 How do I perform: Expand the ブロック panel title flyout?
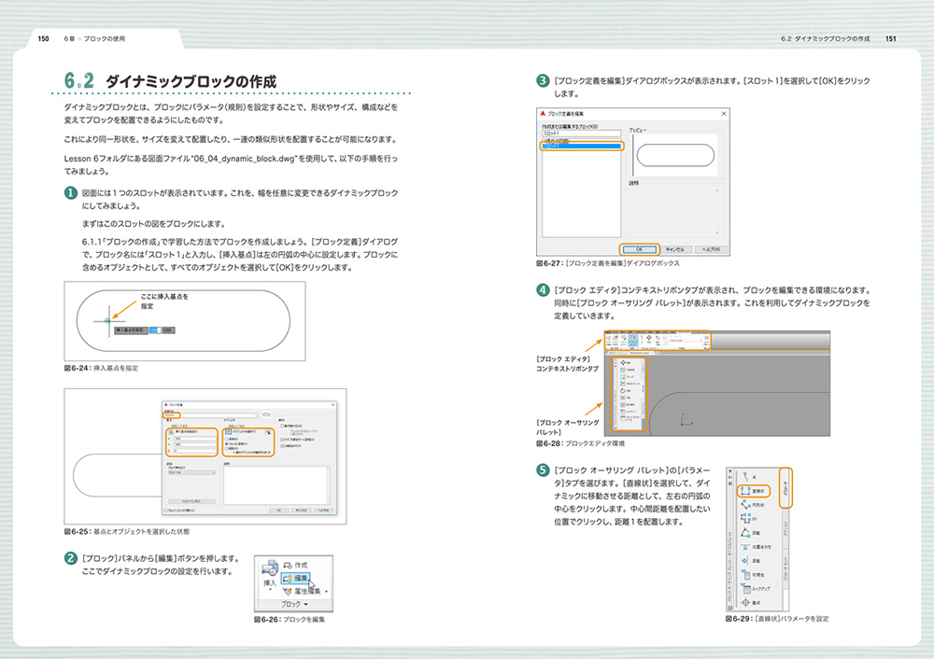click(294, 604)
